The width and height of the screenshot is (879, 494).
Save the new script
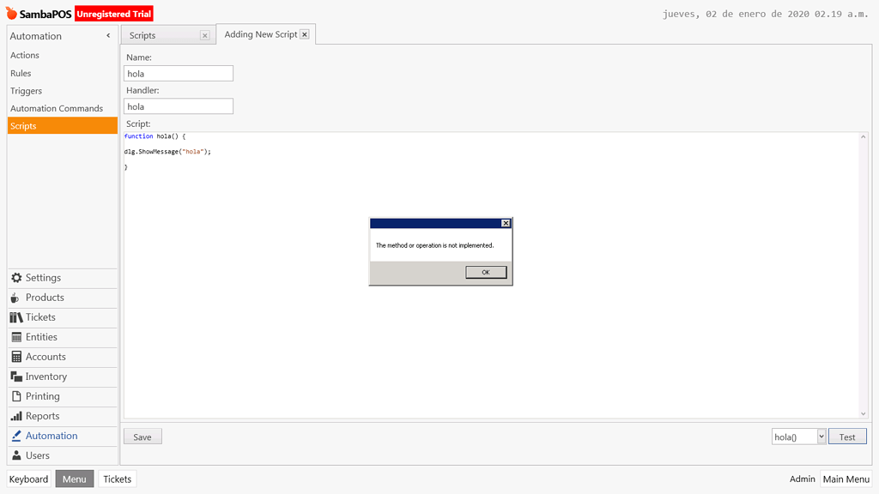(142, 436)
